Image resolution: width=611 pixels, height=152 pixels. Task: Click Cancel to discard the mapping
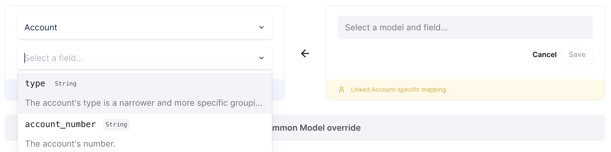pos(544,55)
